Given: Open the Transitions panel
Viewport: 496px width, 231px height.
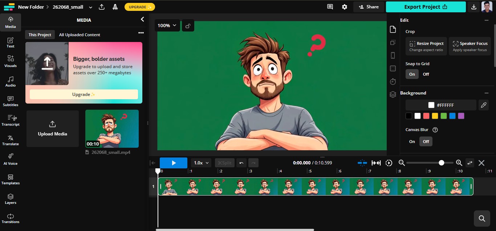Looking at the screenshot, I should [x=10, y=219].
